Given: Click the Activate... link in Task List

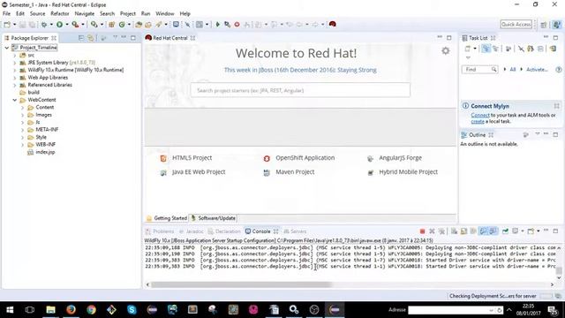Looking at the screenshot, I should pos(537,69).
